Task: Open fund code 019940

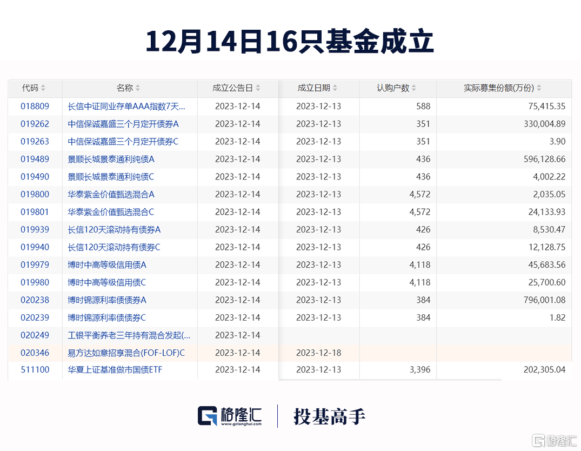Action: point(35,247)
